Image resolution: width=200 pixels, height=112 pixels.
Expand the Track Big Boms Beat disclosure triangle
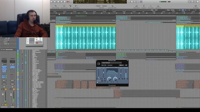coord(1,50)
